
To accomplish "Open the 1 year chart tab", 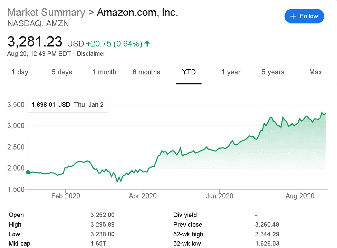I will point(231,72).
